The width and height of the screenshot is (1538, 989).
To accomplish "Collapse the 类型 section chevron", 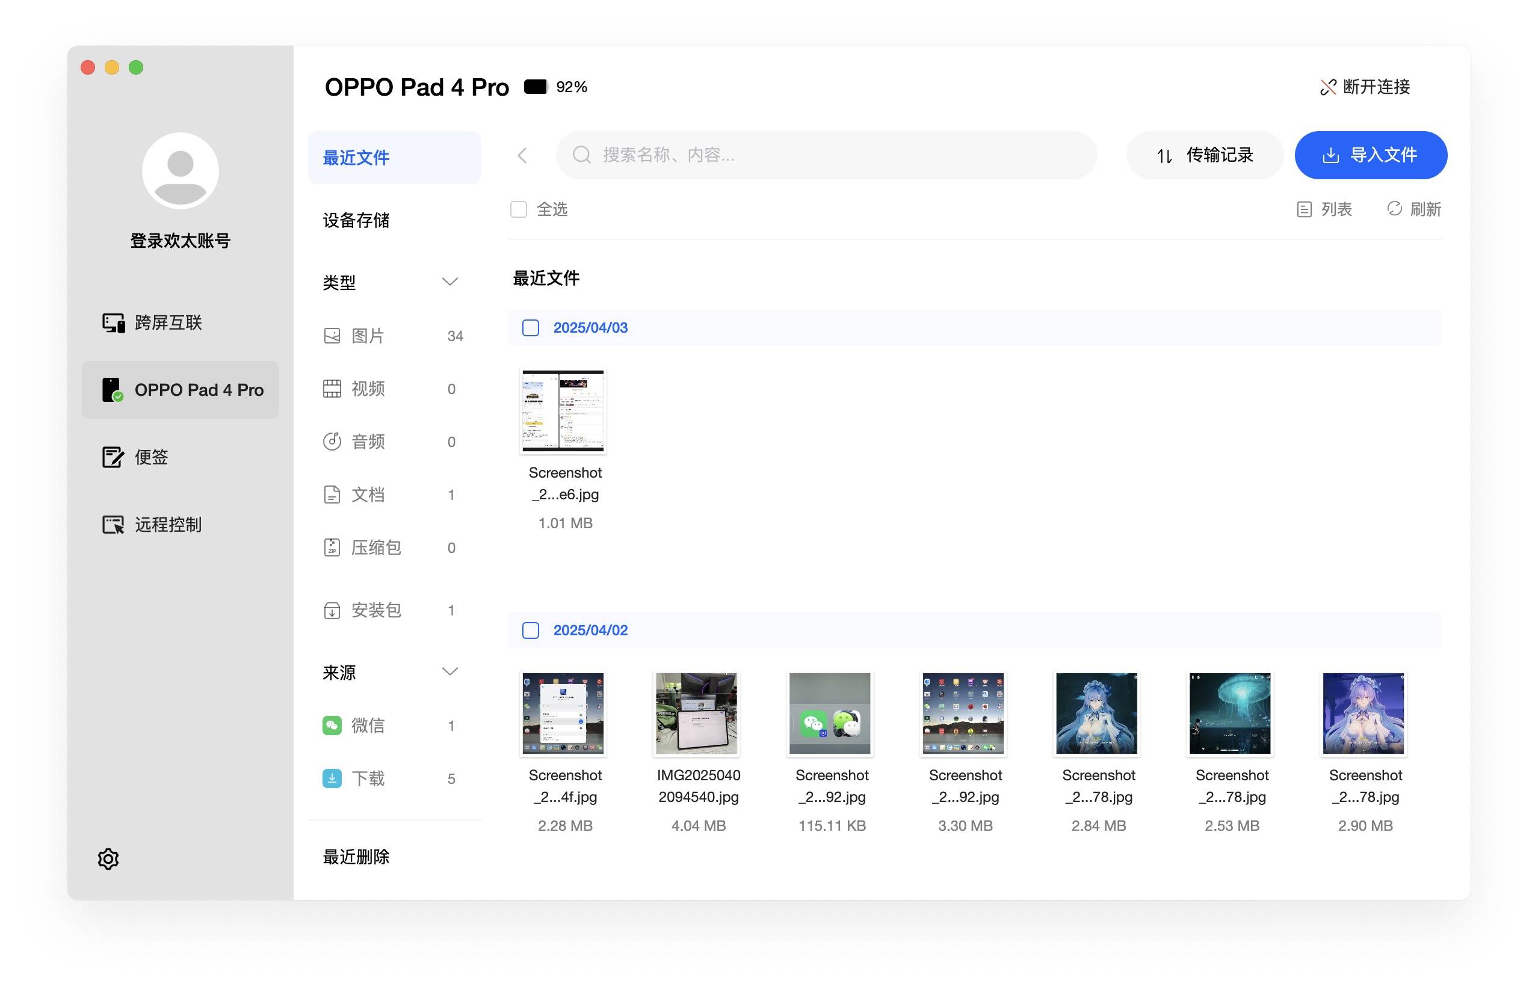I will coord(450,282).
